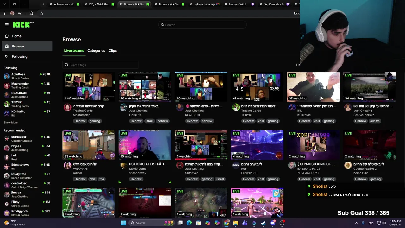Click israel tag on LiorsLife card

pyautogui.click(x=149, y=121)
